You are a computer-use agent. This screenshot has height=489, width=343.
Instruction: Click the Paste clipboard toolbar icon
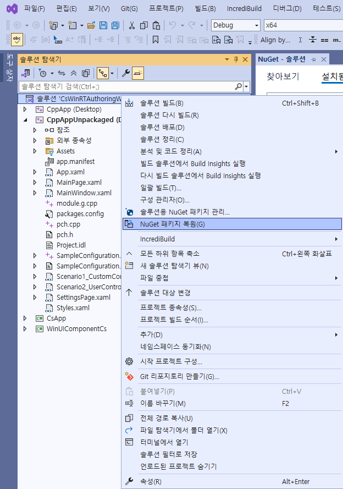tap(156, 25)
